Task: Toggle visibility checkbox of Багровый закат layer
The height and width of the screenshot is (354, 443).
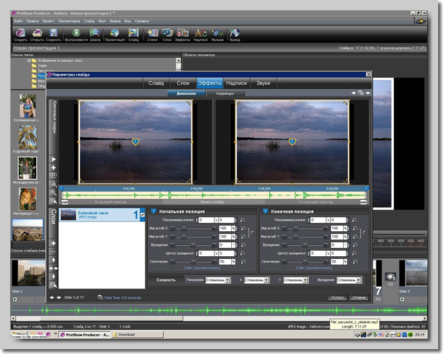Action: point(142,214)
